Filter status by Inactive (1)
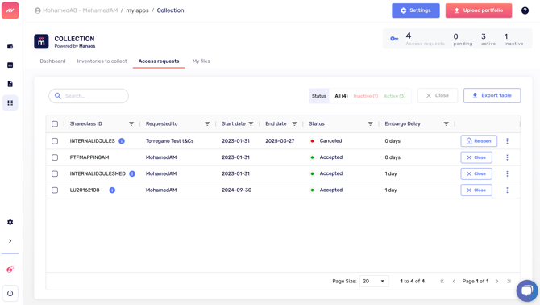Screen dimensions: 540x305 (366, 96)
